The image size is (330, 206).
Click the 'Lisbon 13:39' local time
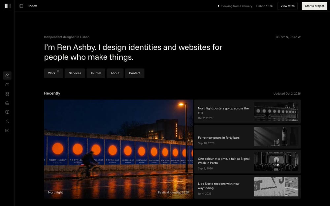pyautogui.click(x=265, y=6)
